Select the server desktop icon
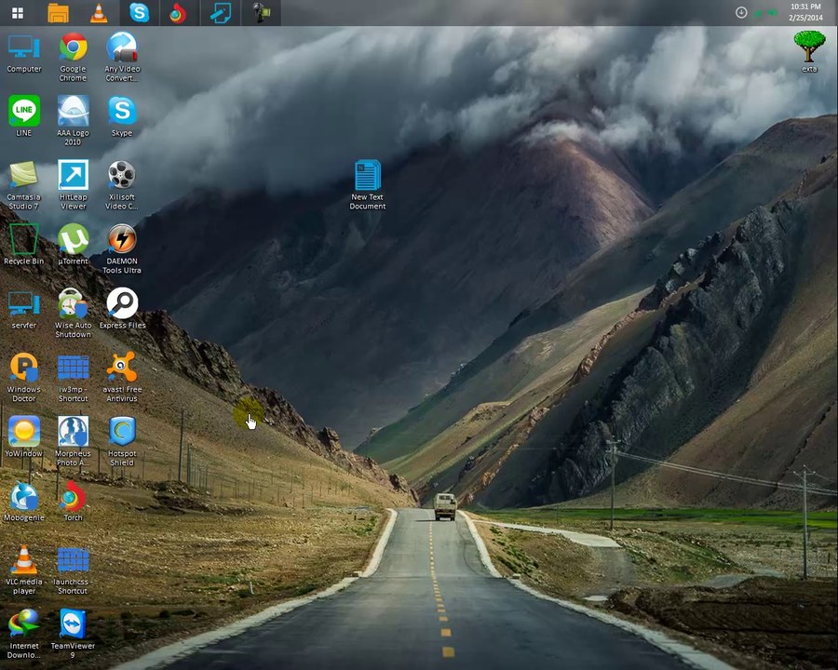Screen dimensions: 838x670 point(24,309)
